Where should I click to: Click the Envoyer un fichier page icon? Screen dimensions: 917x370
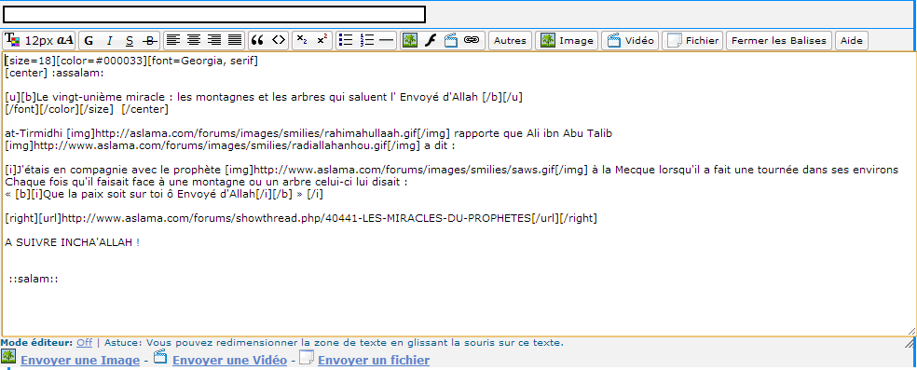point(307,357)
